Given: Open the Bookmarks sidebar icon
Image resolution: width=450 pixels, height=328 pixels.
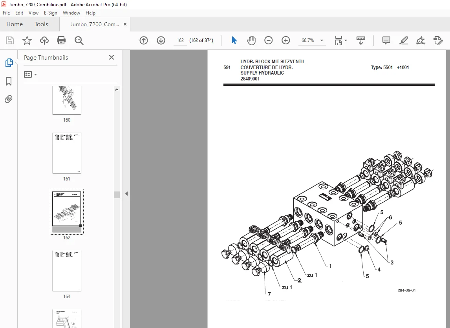Looking at the screenshot, I should (9, 81).
